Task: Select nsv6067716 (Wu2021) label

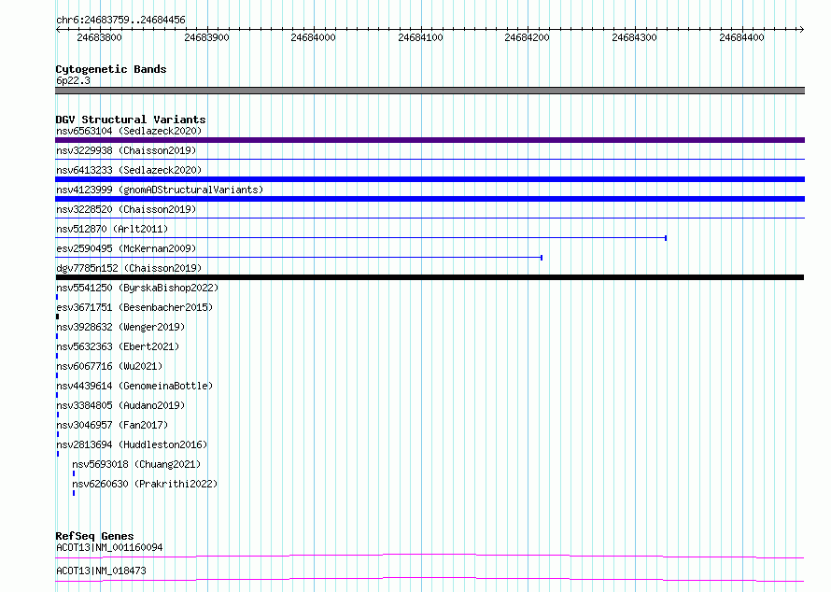Action: click(109, 366)
